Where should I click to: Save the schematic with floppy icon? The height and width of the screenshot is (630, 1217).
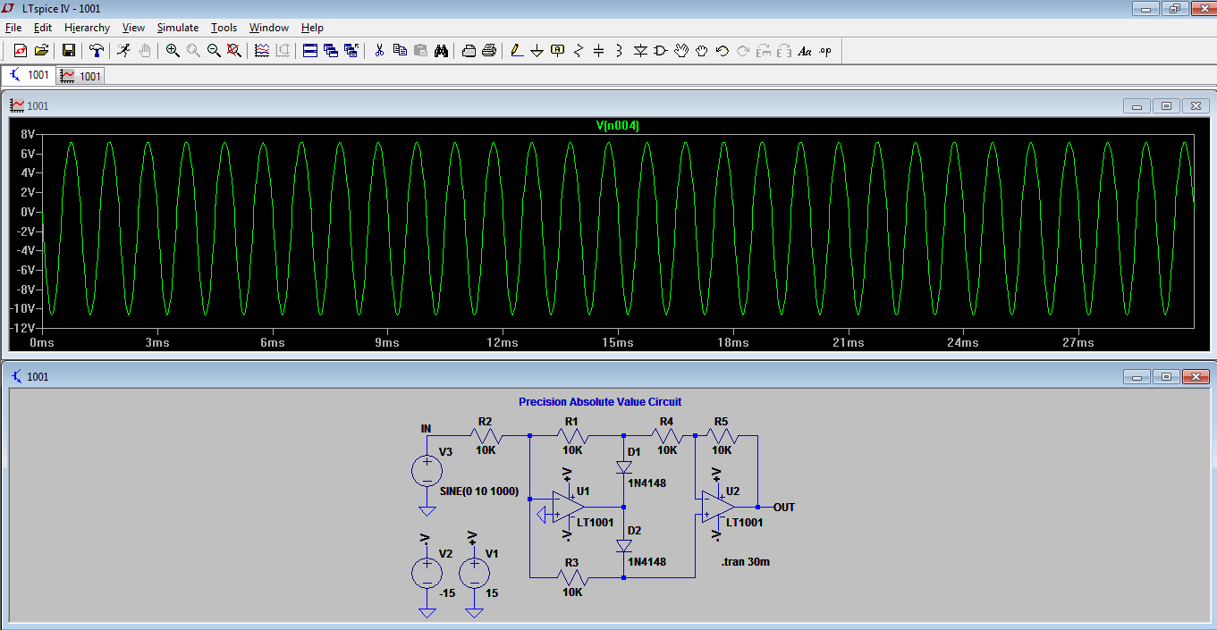pyautogui.click(x=69, y=51)
